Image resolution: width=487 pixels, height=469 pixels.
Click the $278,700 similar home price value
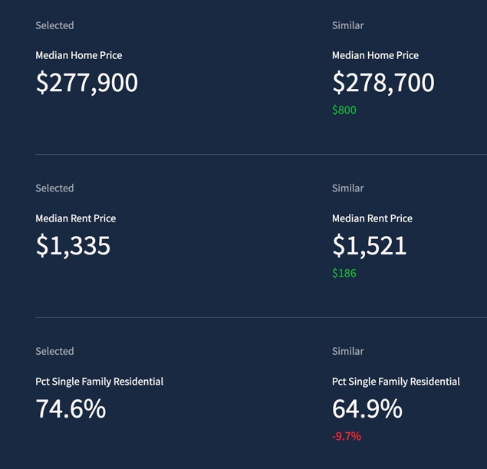[383, 83]
